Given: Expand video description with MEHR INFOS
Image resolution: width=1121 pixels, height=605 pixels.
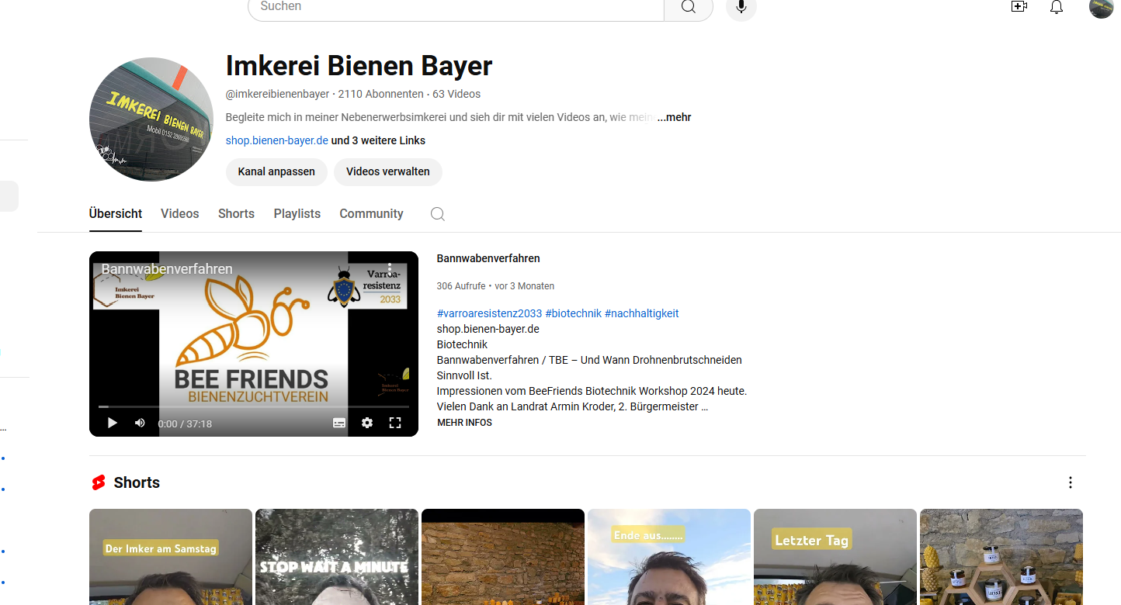Looking at the screenshot, I should tap(464, 423).
